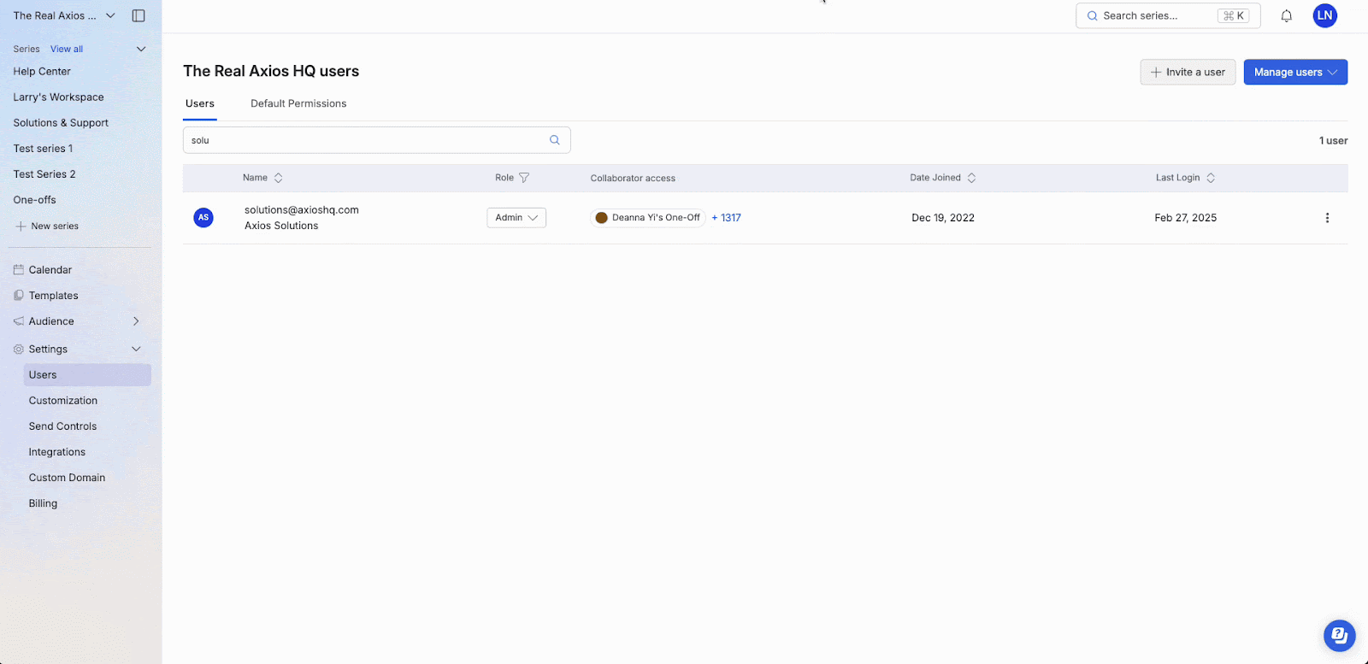Open the notifications bell

[1286, 15]
